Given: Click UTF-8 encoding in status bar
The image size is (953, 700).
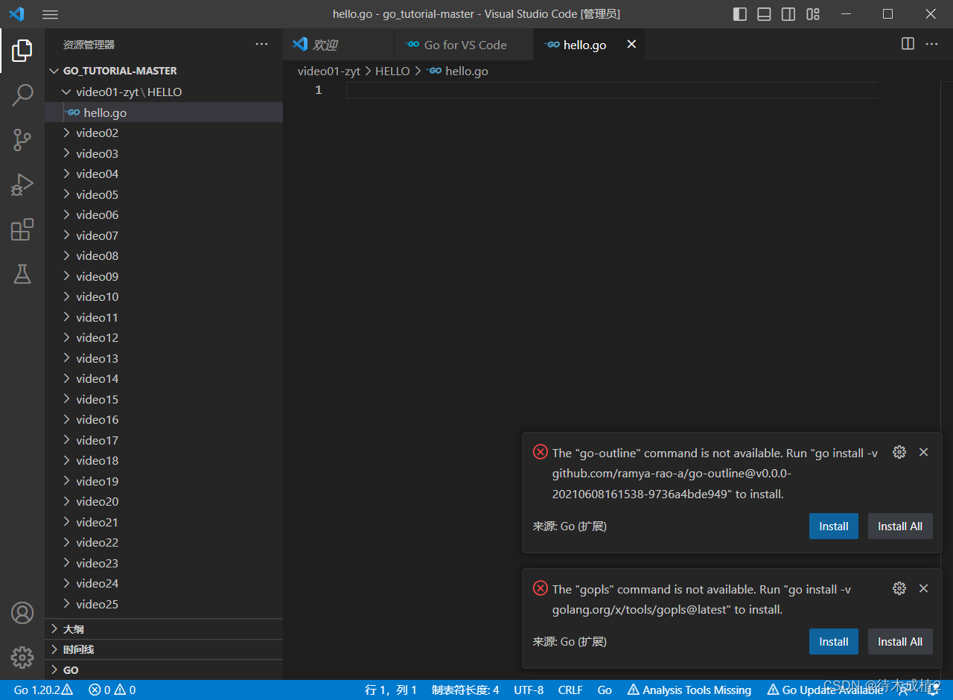Looking at the screenshot, I should 529,690.
